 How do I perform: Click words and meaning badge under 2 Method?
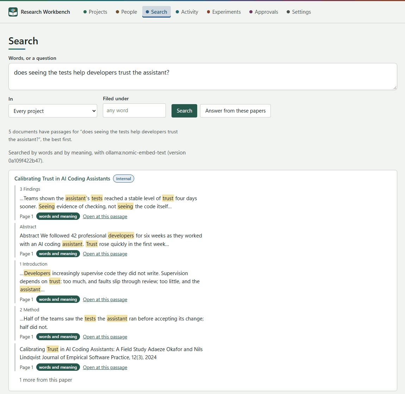pyautogui.click(x=58, y=337)
